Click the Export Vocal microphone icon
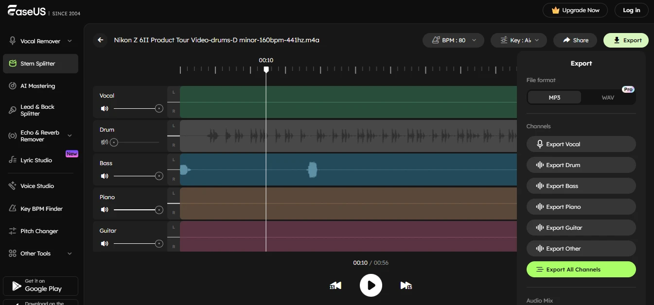The width and height of the screenshot is (654, 305). tap(539, 144)
